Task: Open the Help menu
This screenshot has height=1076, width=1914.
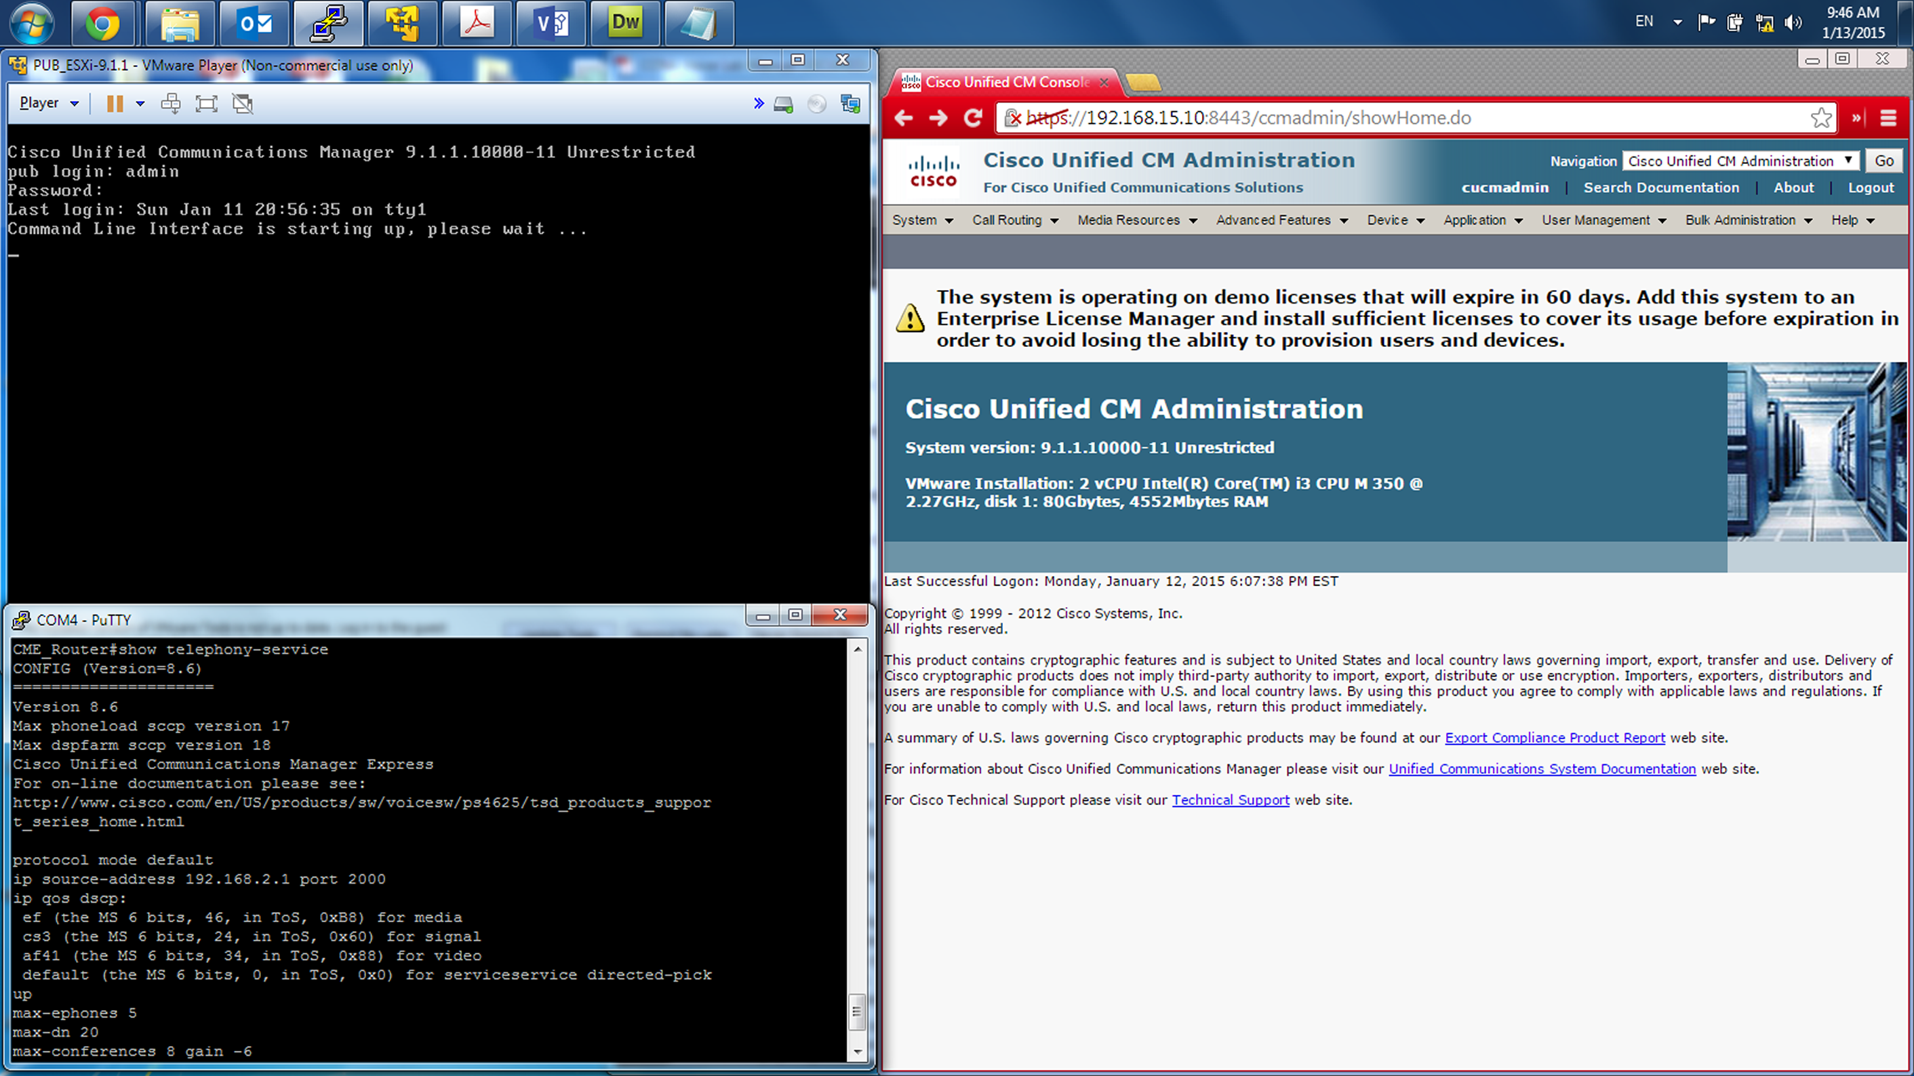Action: (1853, 220)
